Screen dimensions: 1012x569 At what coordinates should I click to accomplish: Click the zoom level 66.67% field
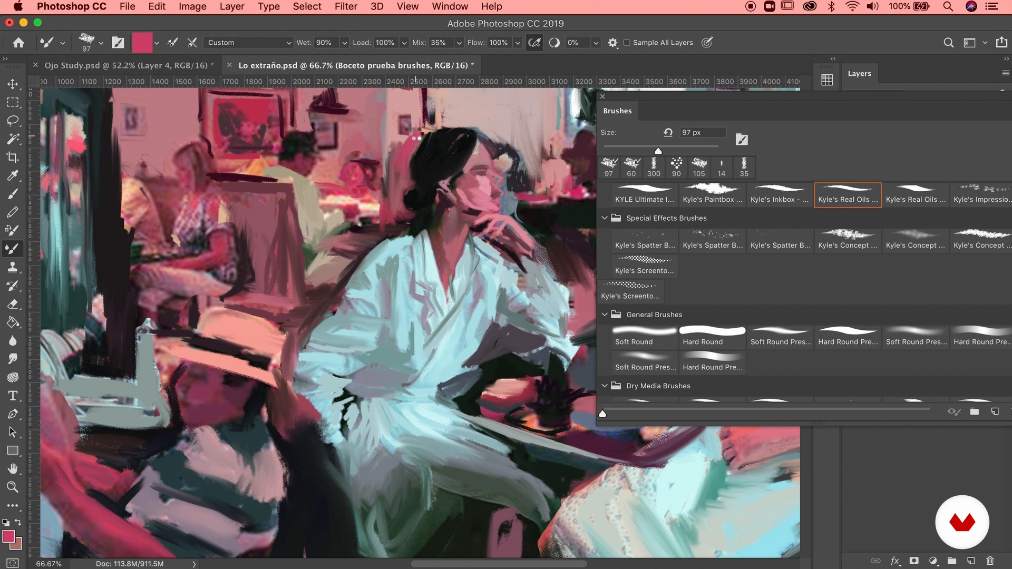click(49, 564)
